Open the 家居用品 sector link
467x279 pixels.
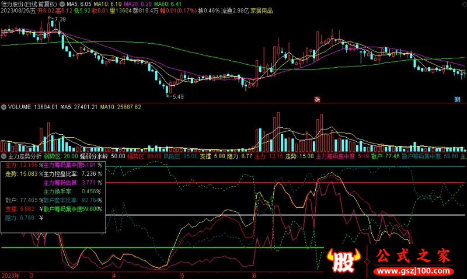coord(262,11)
